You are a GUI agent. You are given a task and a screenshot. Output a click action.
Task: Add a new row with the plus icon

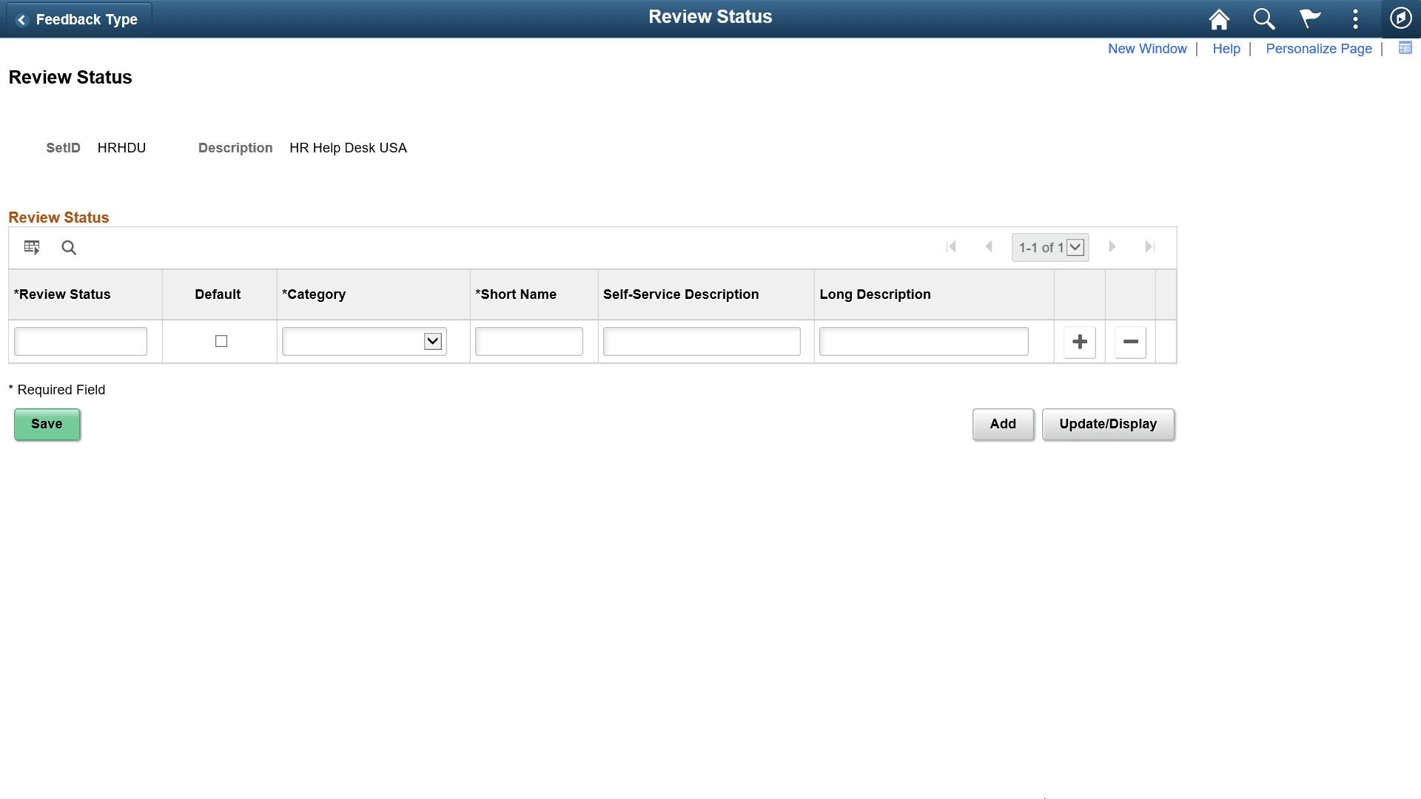point(1079,341)
